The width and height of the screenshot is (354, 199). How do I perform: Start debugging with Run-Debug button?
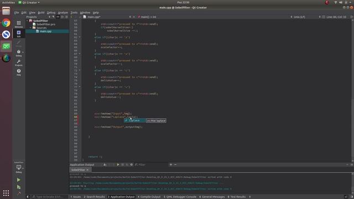click(x=18, y=187)
